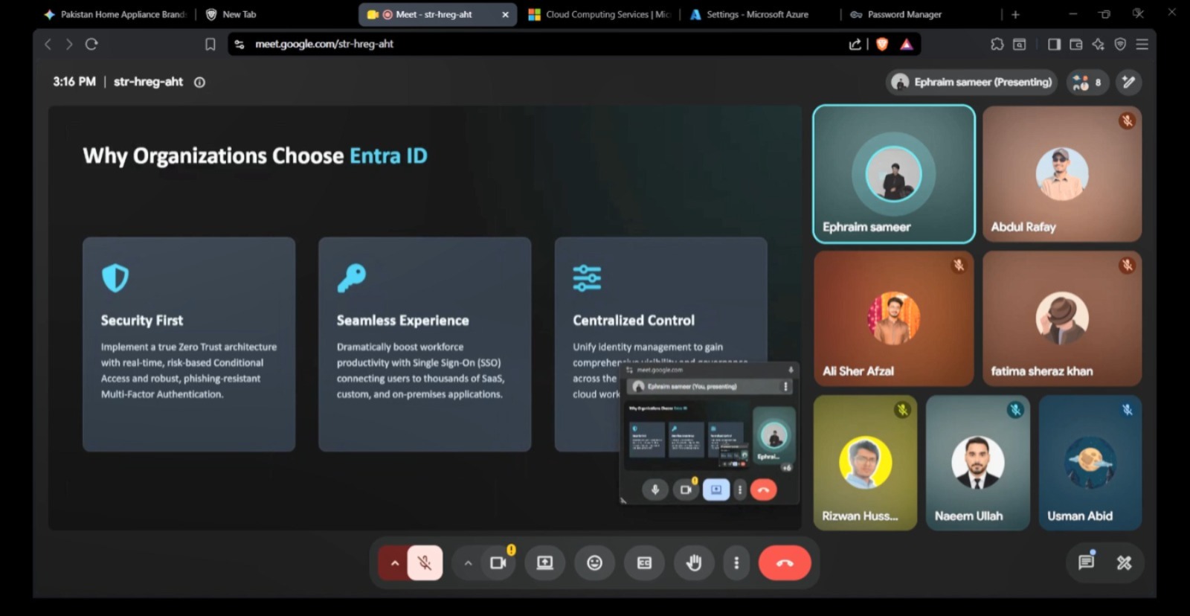Select Ali Sher Afzal's participant tile
Image resolution: width=1190 pixels, height=616 pixels.
point(894,318)
